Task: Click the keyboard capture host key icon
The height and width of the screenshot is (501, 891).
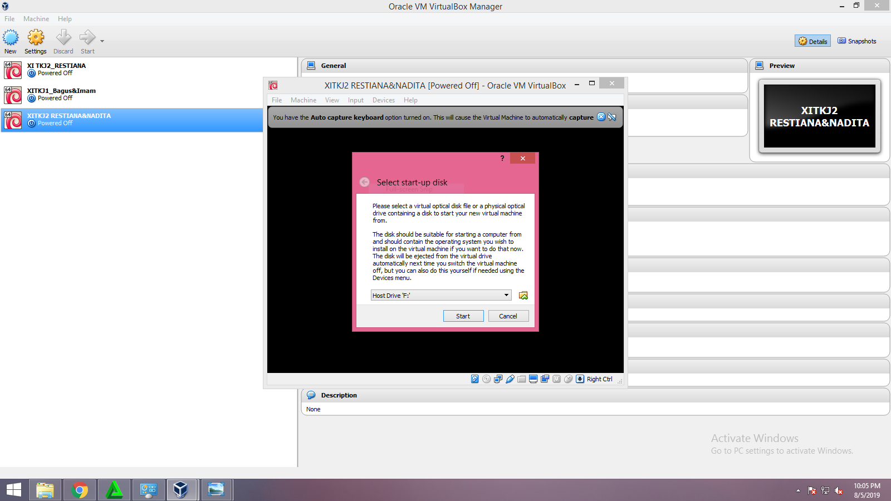Action: [x=580, y=379]
